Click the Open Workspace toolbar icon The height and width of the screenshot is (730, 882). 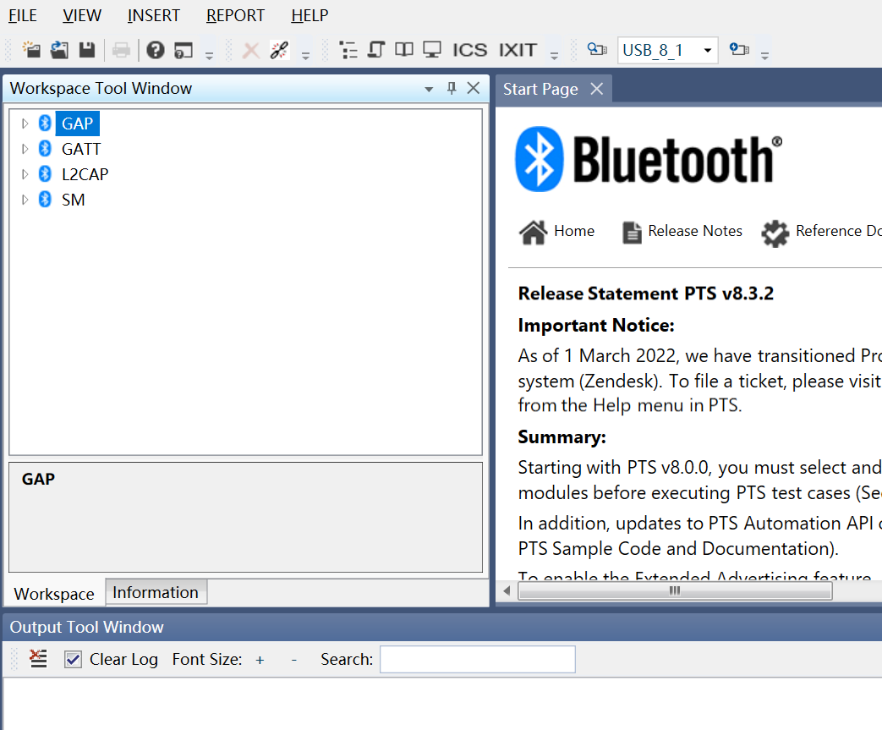(59, 50)
